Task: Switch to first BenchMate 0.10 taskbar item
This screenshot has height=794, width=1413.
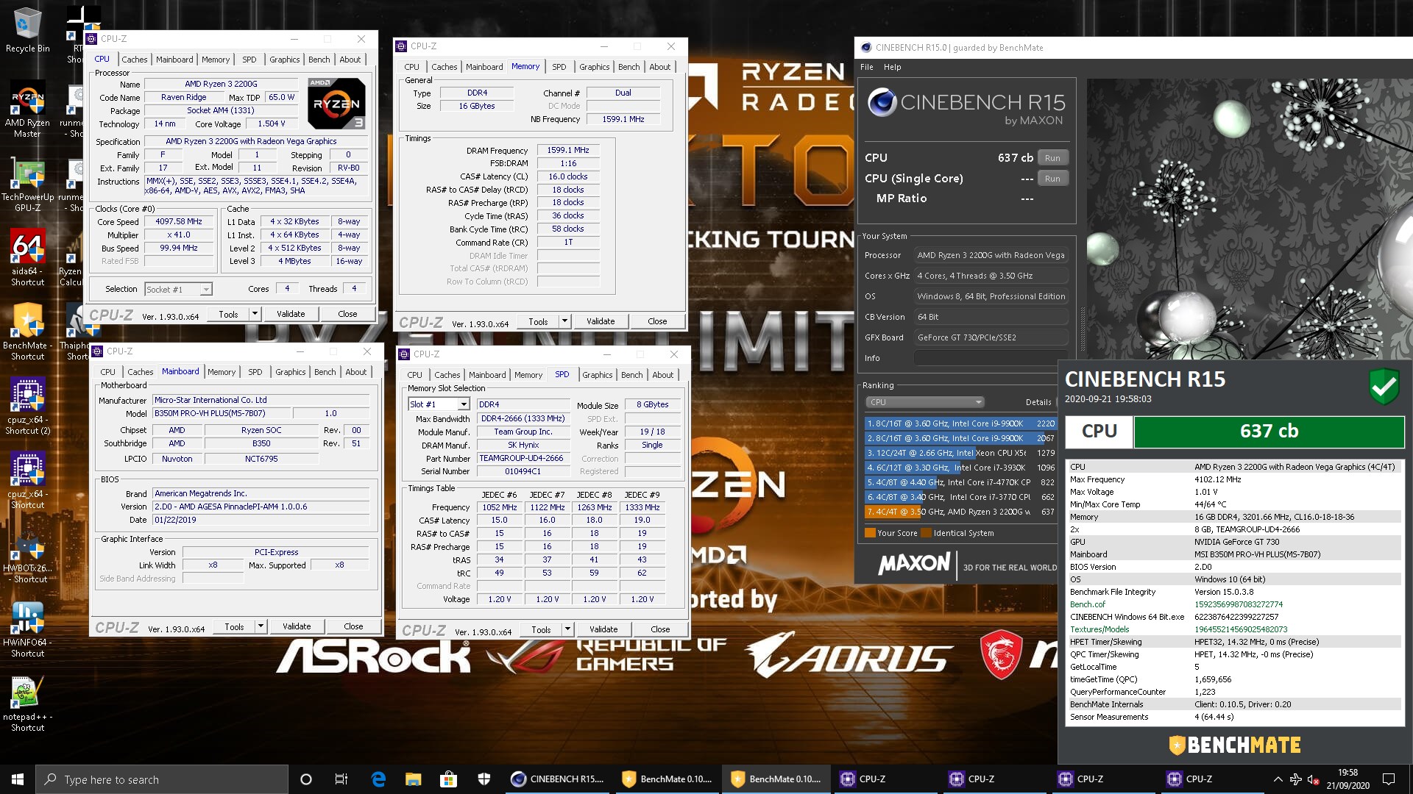Action: pos(667,779)
